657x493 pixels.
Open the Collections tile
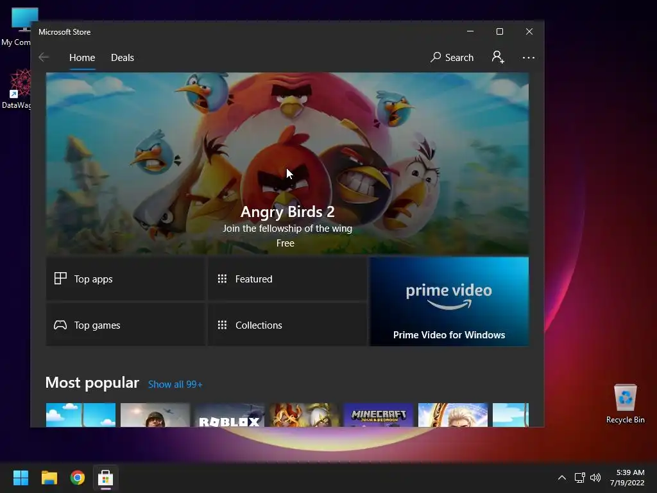pos(287,325)
